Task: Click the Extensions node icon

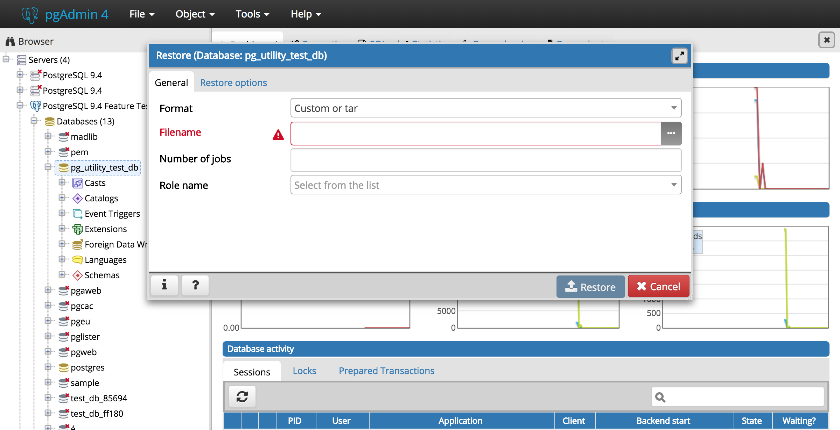Action: (77, 229)
